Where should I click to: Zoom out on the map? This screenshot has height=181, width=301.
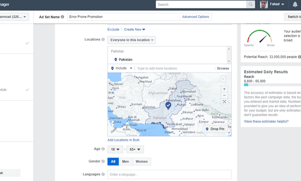coord(224,95)
